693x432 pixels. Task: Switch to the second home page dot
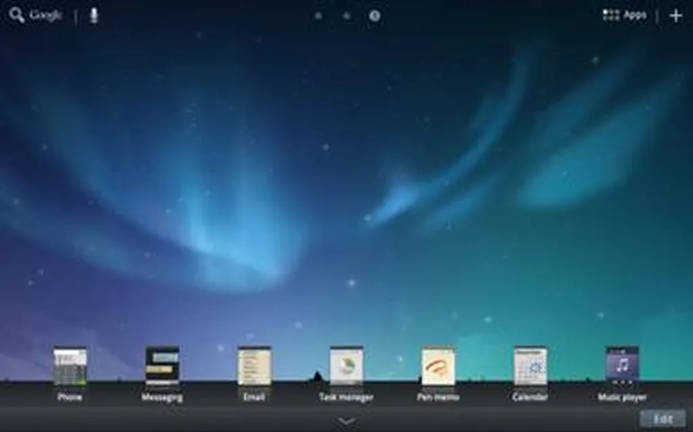(x=346, y=16)
